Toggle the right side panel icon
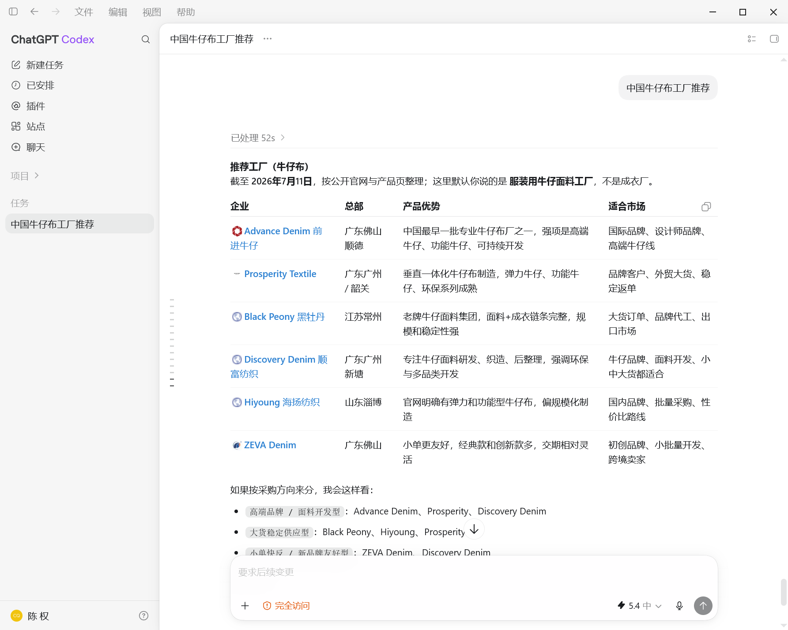788x630 pixels. (774, 39)
